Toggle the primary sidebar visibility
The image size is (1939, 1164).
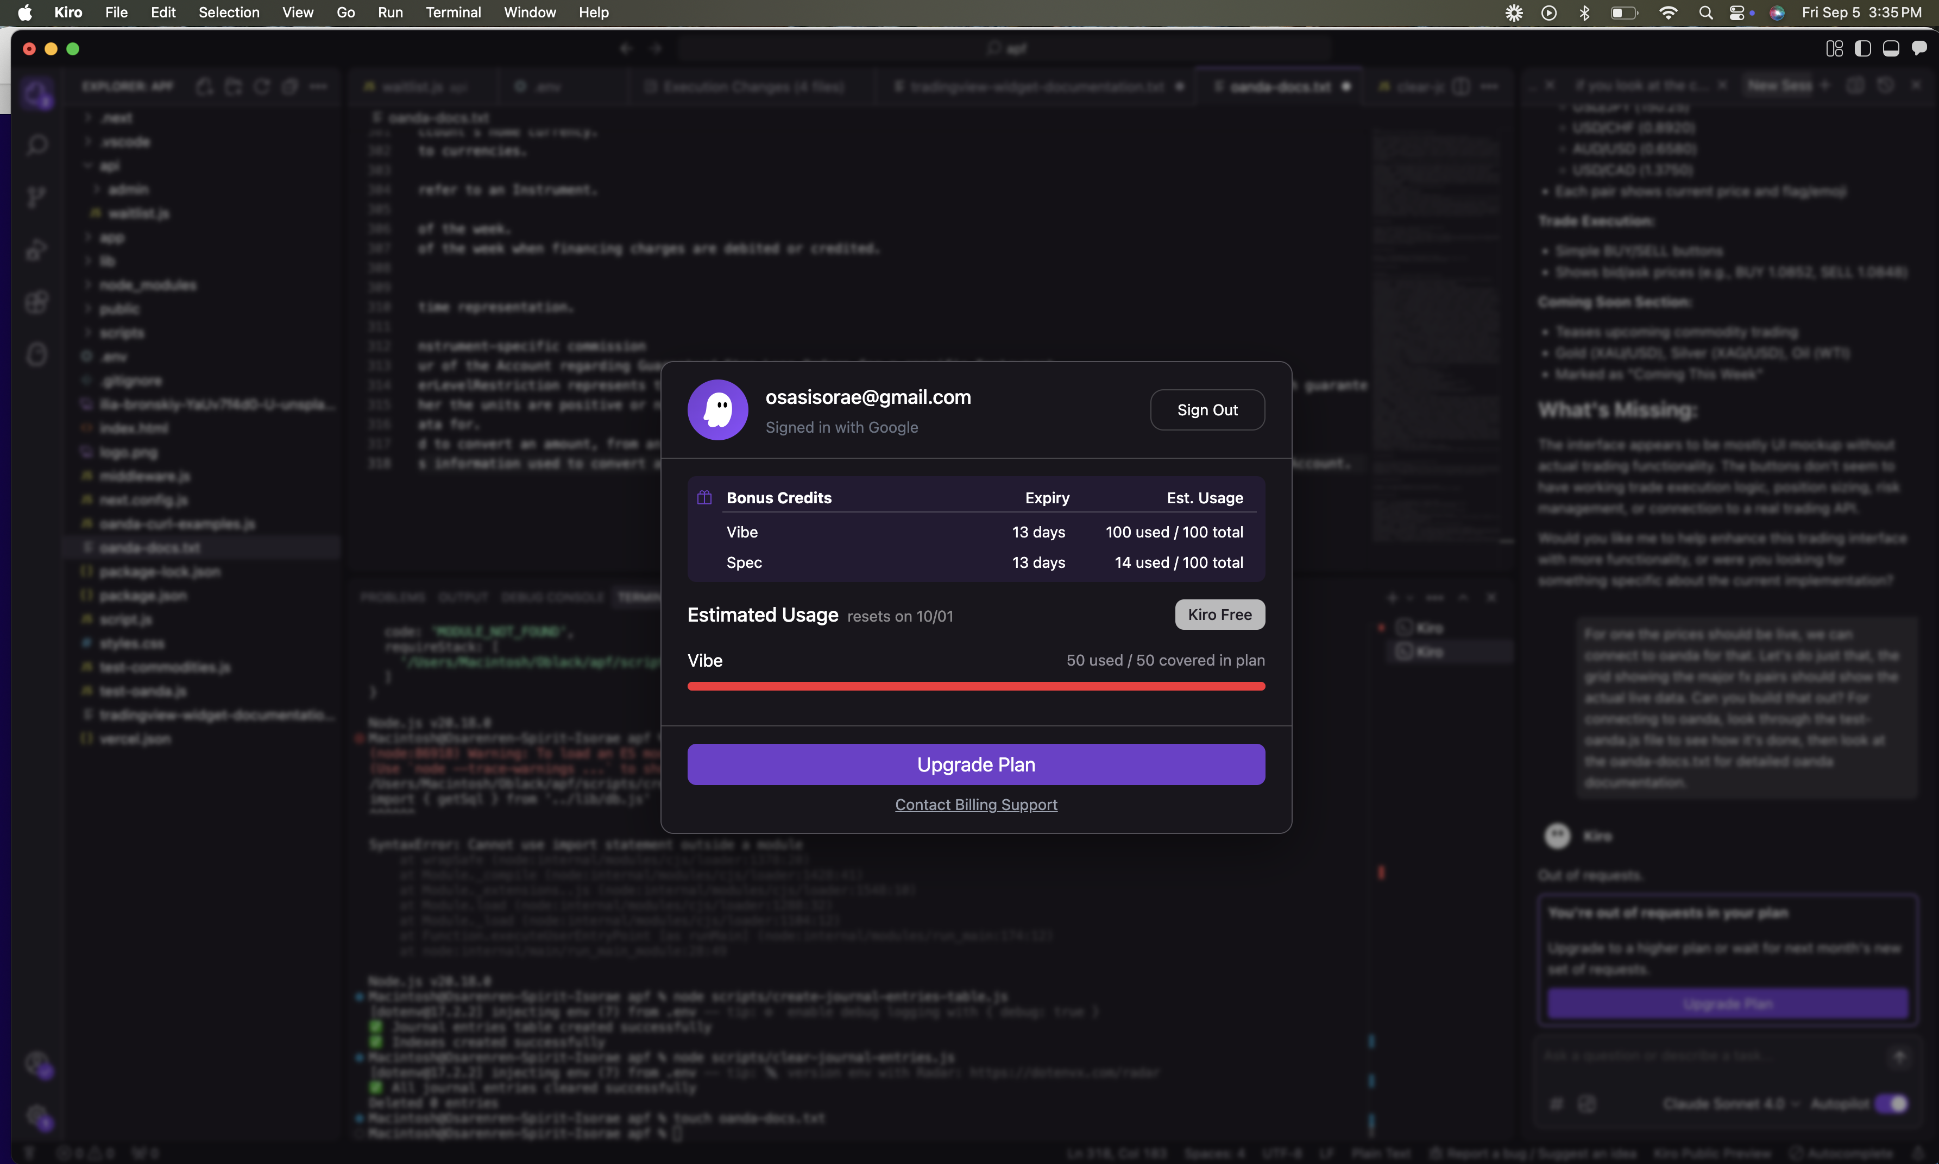1862,49
